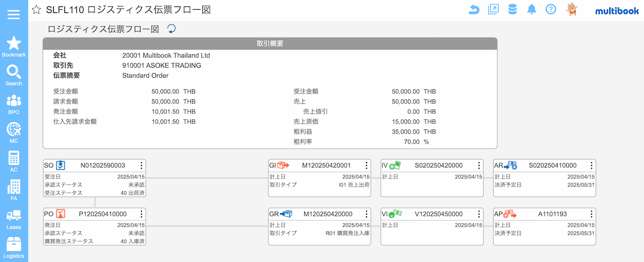This screenshot has height=262, width=644.
Task: Open three-dot menu on GI M120250420001
Action: (367, 166)
